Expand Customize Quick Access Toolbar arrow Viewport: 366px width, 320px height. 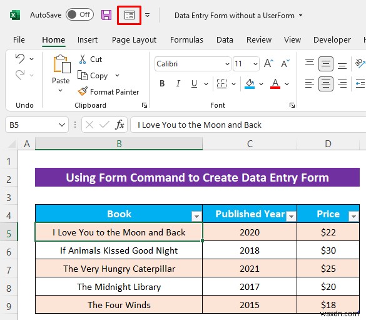pos(147,15)
